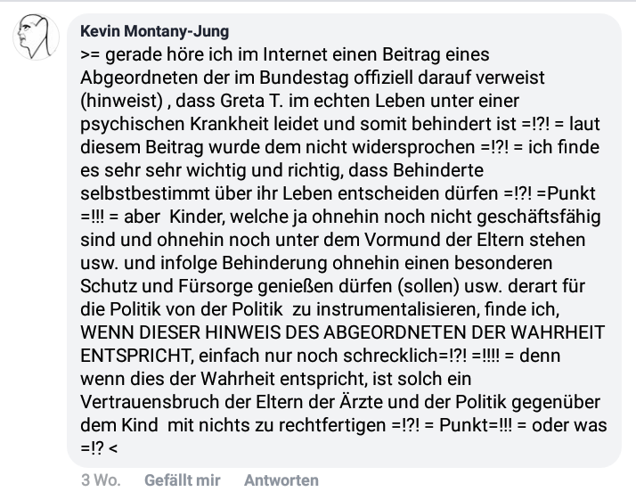This screenshot has width=636, height=500.
Task: Click the word ENTSPRICHT in capitals
Action: (x=135, y=356)
